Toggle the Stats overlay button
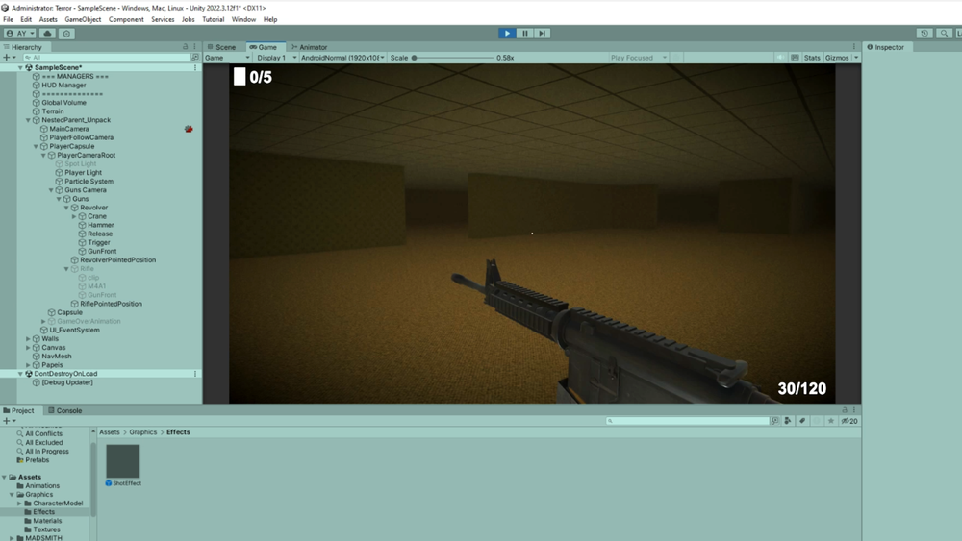 tap(812, 58)
